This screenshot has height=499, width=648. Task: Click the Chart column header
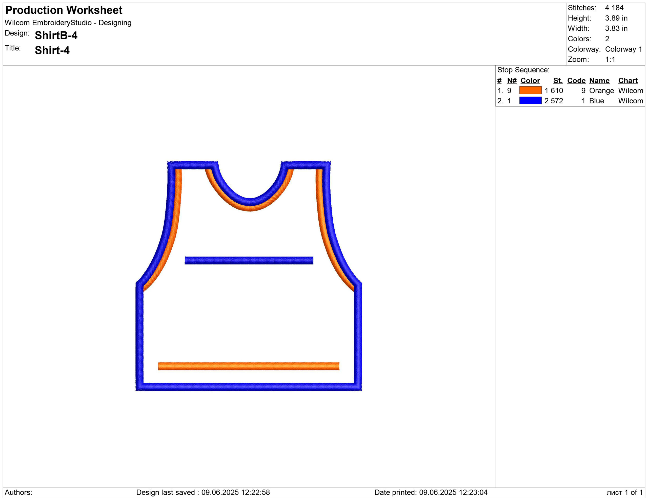(627, 81)
